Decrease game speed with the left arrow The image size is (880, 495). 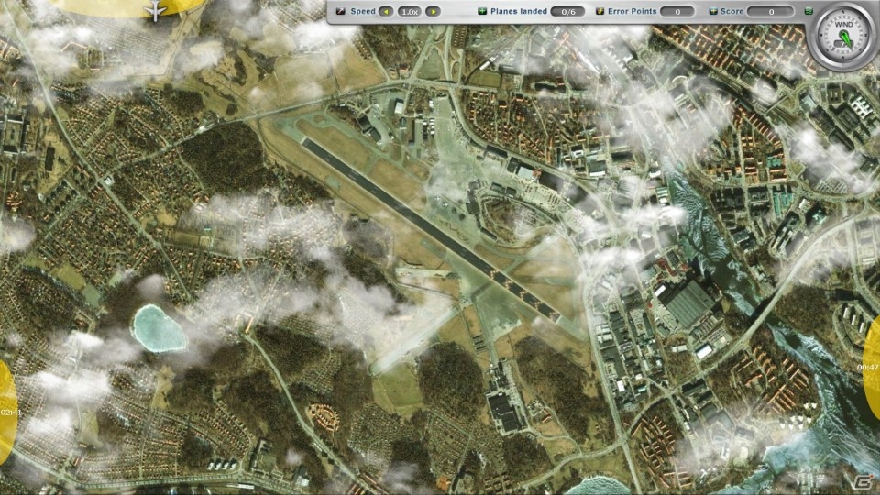coord(386,11)
